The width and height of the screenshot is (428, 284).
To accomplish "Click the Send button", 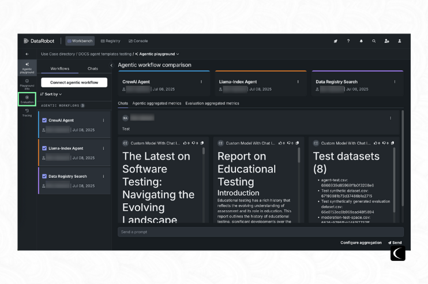I will [395, 242].
